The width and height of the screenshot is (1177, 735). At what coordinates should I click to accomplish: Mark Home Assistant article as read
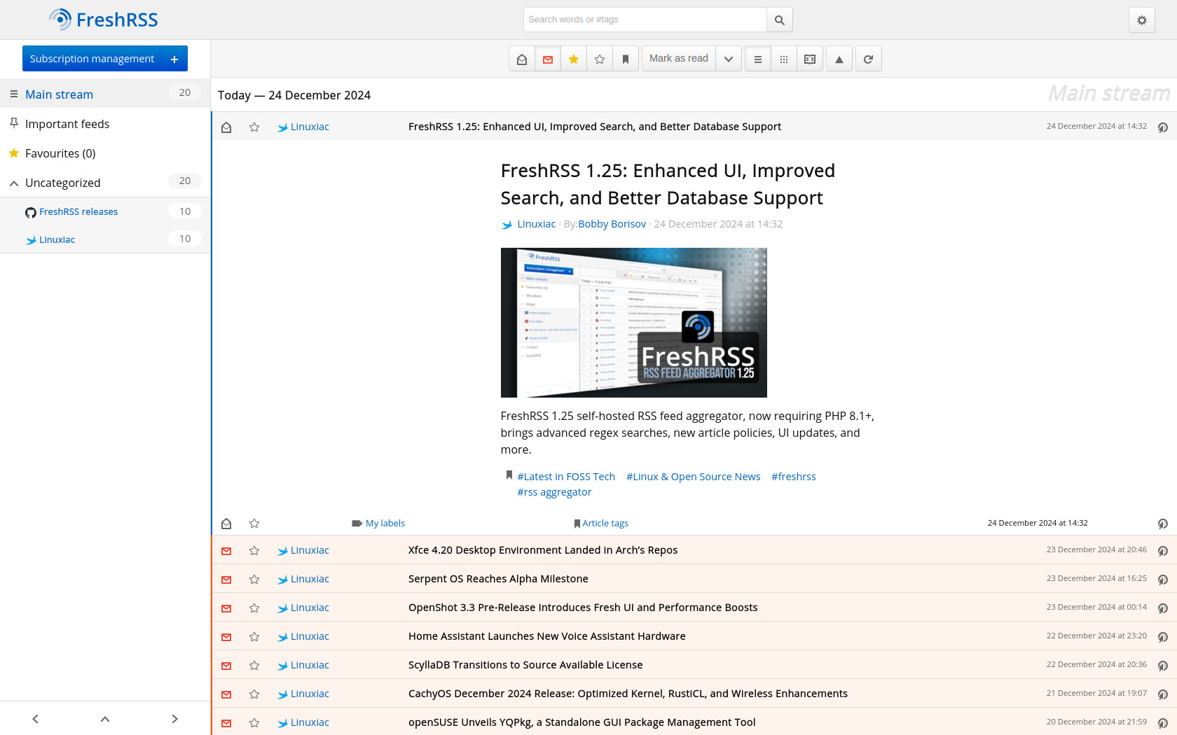pos(226,637)
